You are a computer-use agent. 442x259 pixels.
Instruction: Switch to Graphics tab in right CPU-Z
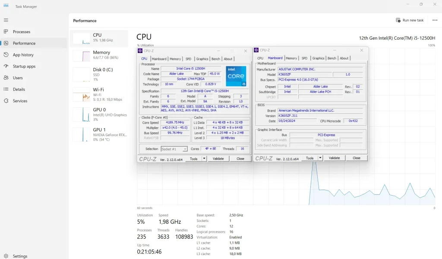click(318, 58)
